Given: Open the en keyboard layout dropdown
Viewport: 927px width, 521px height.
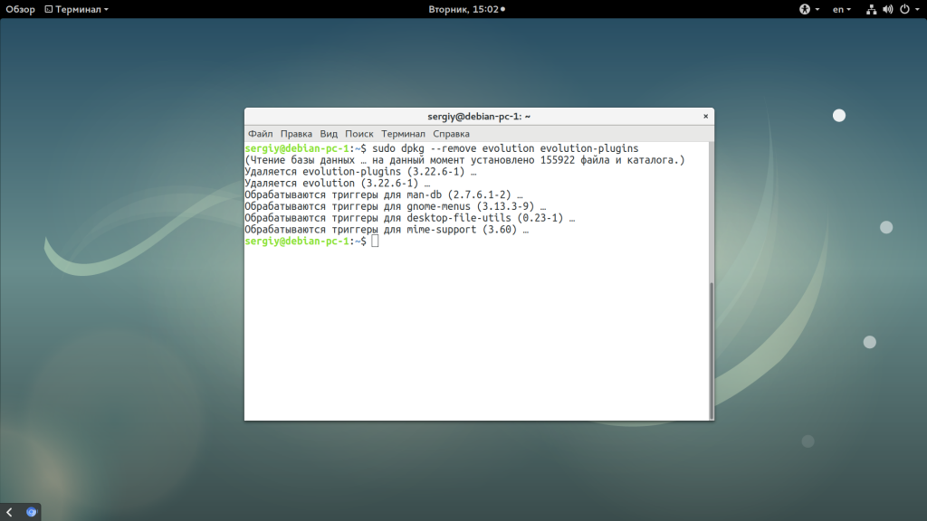Looking at the screenshot, I should [x=842, y=9].
